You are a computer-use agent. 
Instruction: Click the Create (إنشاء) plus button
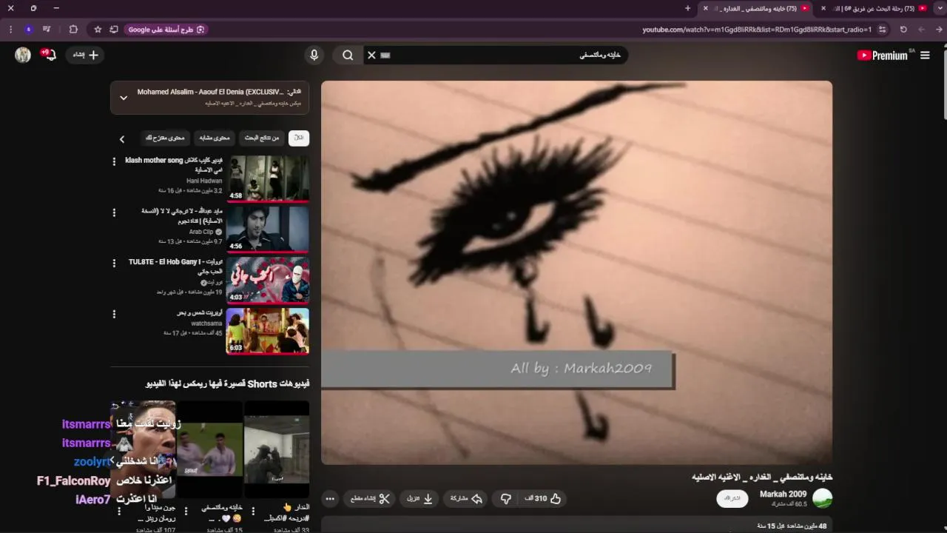pos(85,55)
